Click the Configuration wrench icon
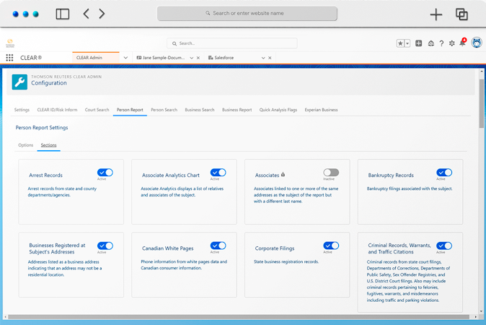The height and width of the screenshot is (325, 486). 19,82
